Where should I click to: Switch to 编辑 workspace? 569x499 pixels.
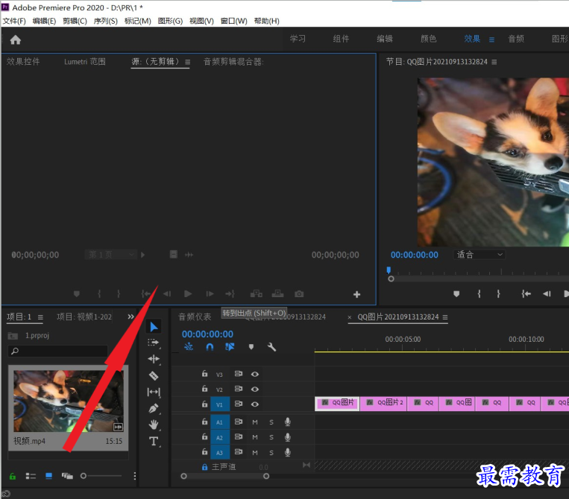point(385,39)
